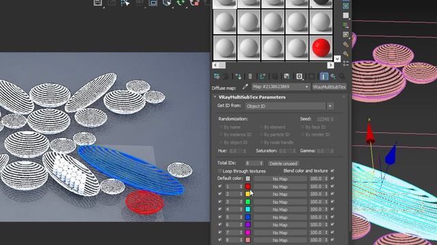The image size is (437, 245).
Task: Click No Map button for ID 6
Action: (280, 225)
